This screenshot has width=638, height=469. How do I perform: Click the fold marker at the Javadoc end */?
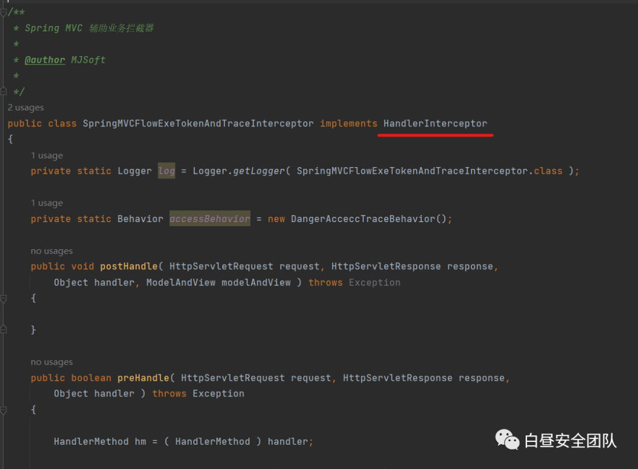coord(4,91)
